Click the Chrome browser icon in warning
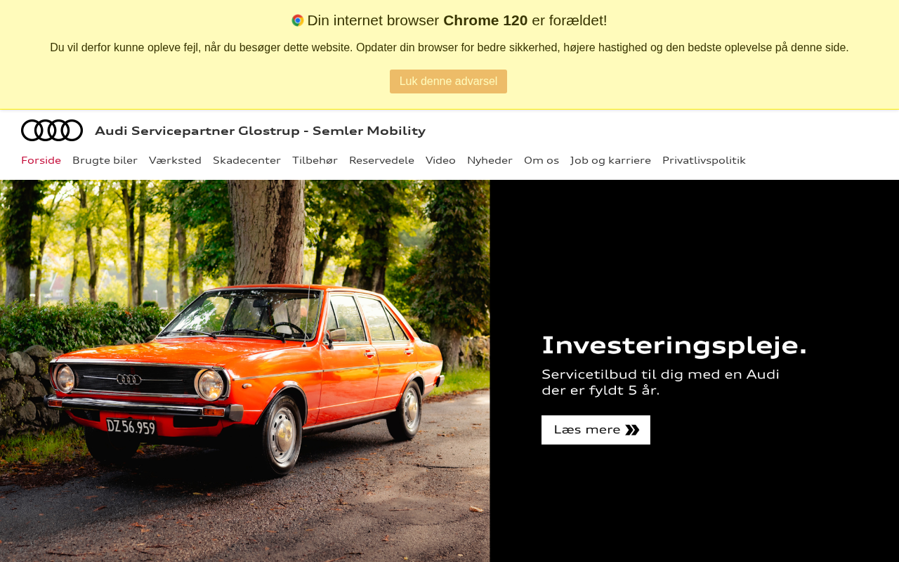This screenshot has width=899, height=562. pyautogui.click(x=298, y=20)
